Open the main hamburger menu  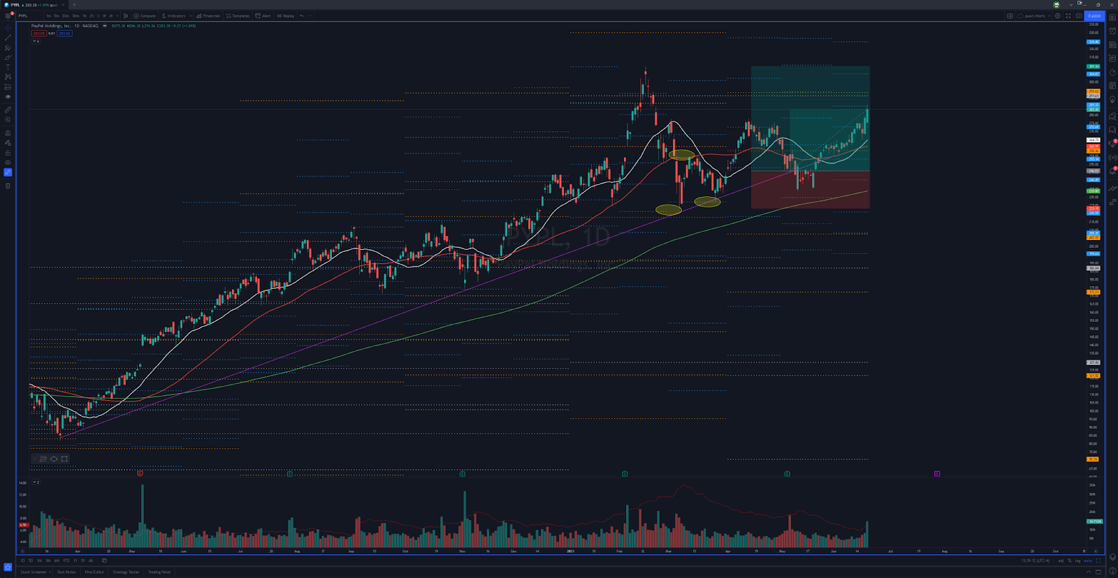click(x=8, y=15)
